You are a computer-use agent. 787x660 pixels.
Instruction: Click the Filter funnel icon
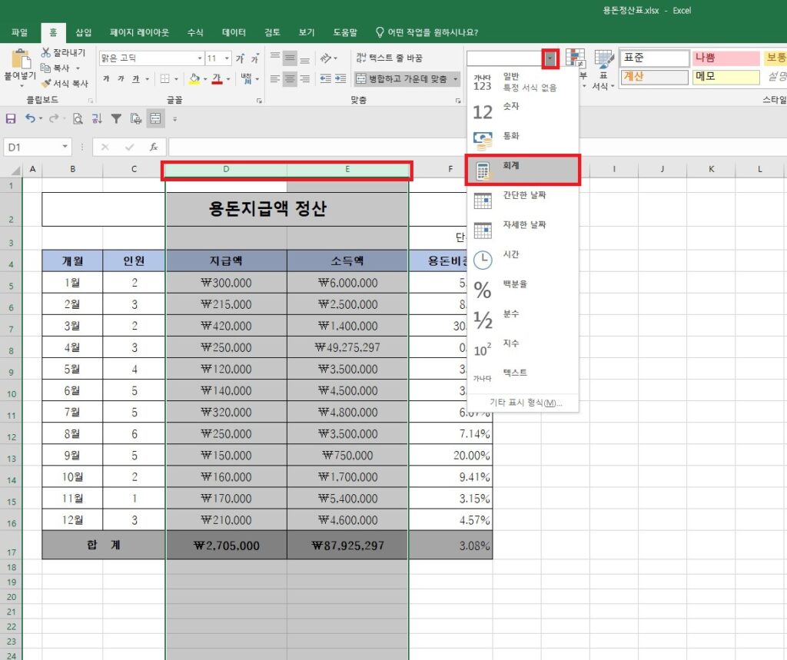point(117,118)
